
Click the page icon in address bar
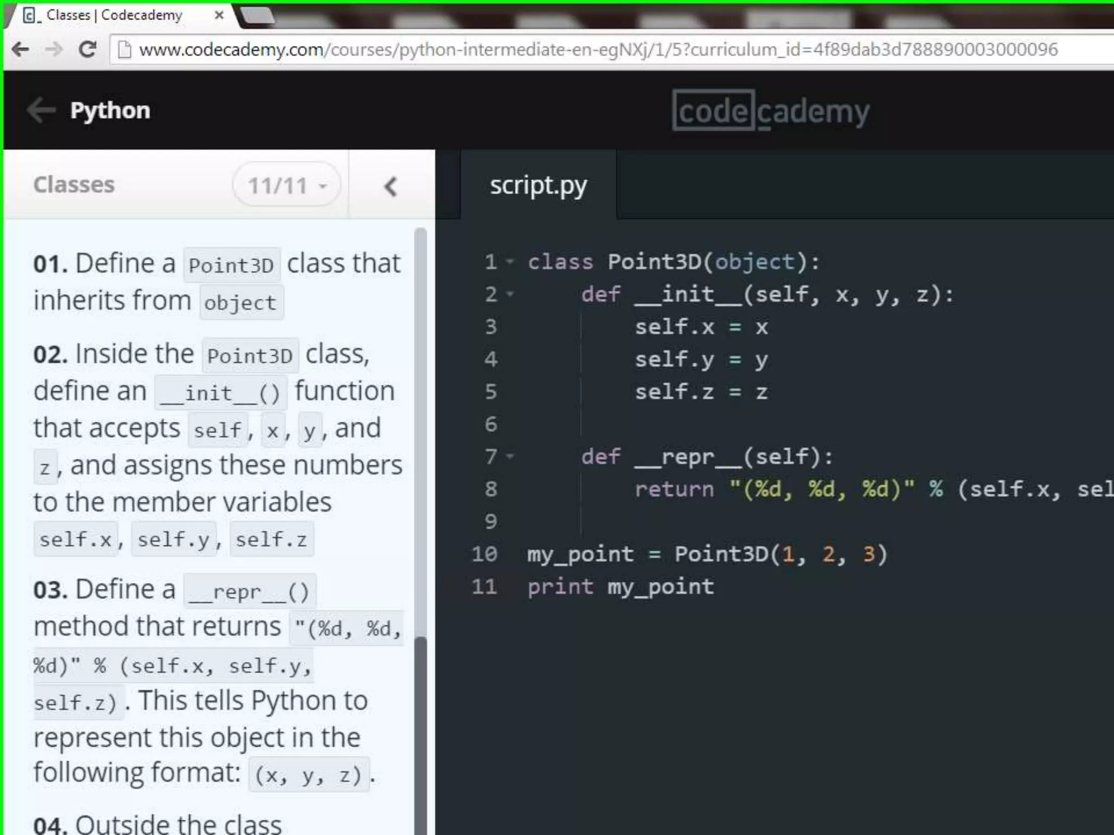[x=125, y=49]
